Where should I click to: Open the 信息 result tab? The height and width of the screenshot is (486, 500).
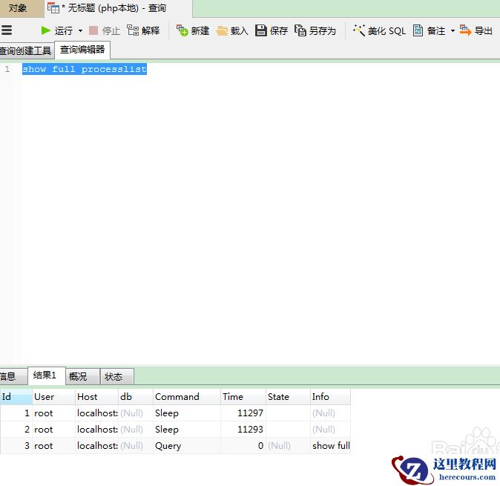(x=13, y=377)
